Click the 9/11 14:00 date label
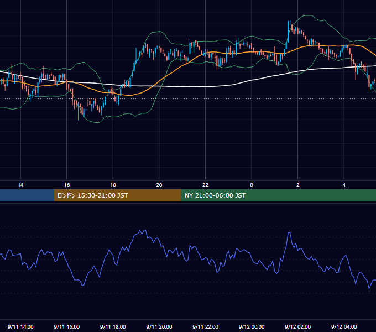The height and width of the screenshot is (332, 376). 20,326
